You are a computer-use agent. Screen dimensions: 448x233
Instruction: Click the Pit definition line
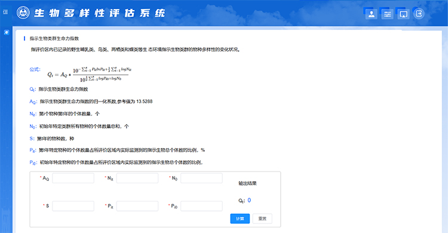pyautogui.click(x=117, y=150)
